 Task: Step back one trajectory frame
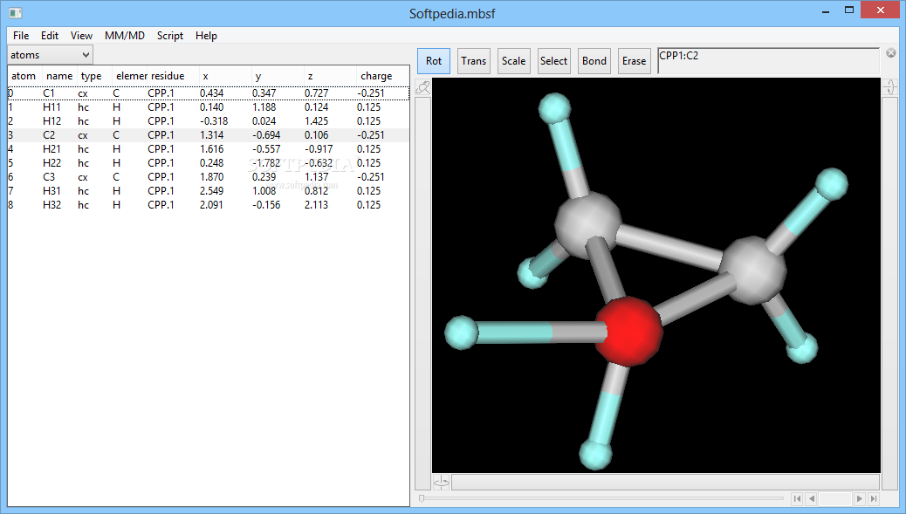811,498
